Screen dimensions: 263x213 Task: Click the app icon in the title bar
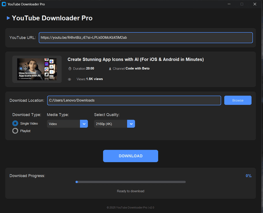pyautogui.click(x=4, y=4)
